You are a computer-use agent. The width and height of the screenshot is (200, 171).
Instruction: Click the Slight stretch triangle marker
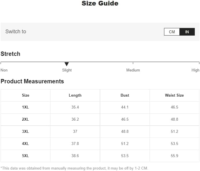[x=67, y=64]
